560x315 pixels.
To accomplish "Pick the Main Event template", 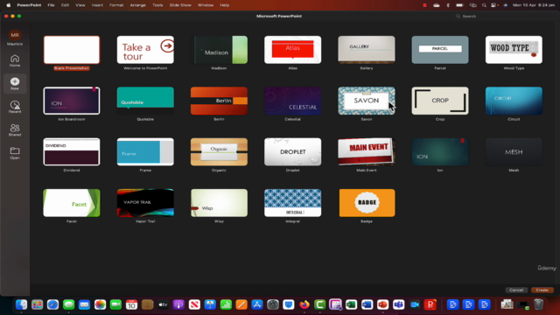I will coord(367,151).
